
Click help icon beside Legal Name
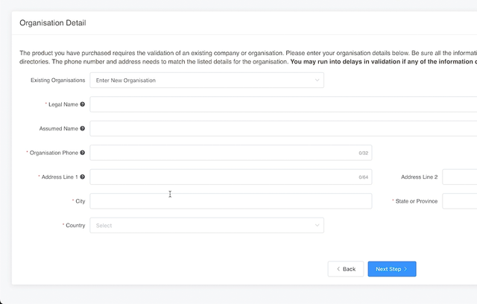click(x=83, y=104)
